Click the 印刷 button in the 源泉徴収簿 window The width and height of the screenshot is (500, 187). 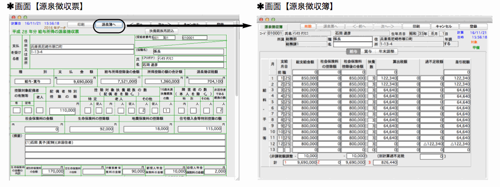pyautogui.click(x=416, y=27)
